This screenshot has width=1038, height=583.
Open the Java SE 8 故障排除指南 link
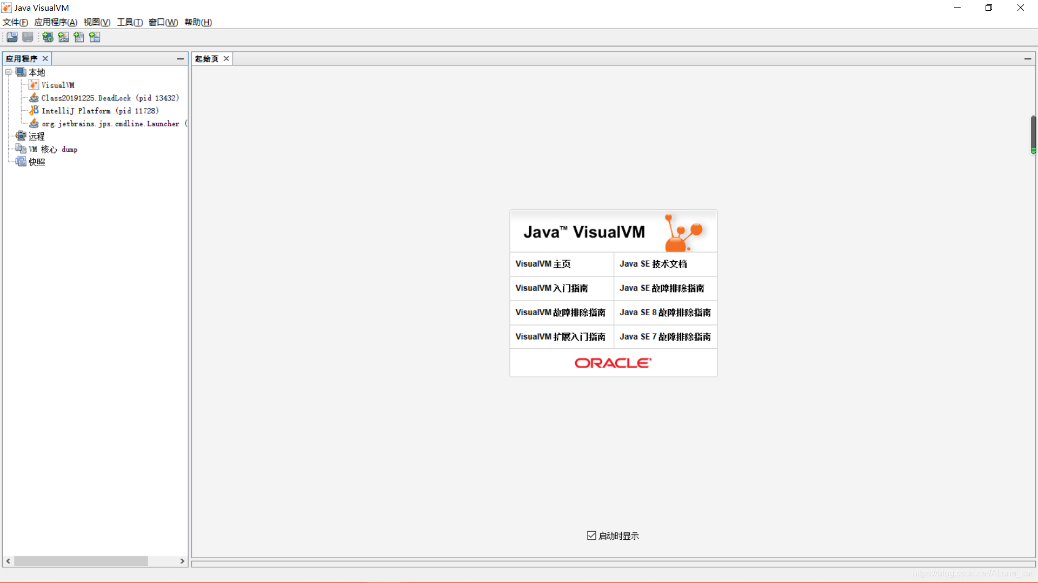point(665,313)
